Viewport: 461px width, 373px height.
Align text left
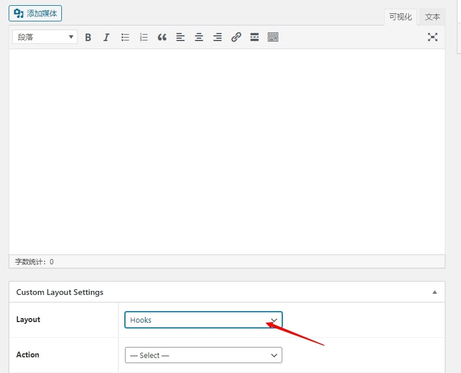[x=180, y=37]
